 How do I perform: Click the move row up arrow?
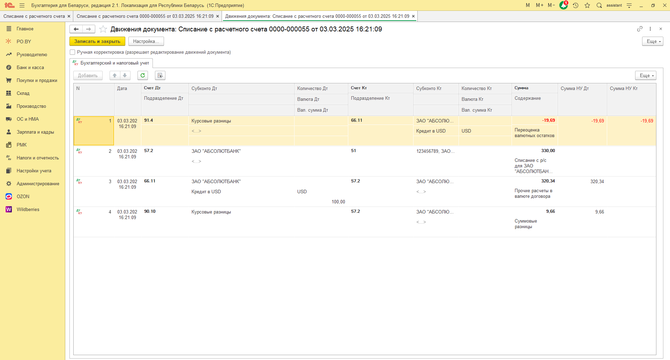coord(115,75)
